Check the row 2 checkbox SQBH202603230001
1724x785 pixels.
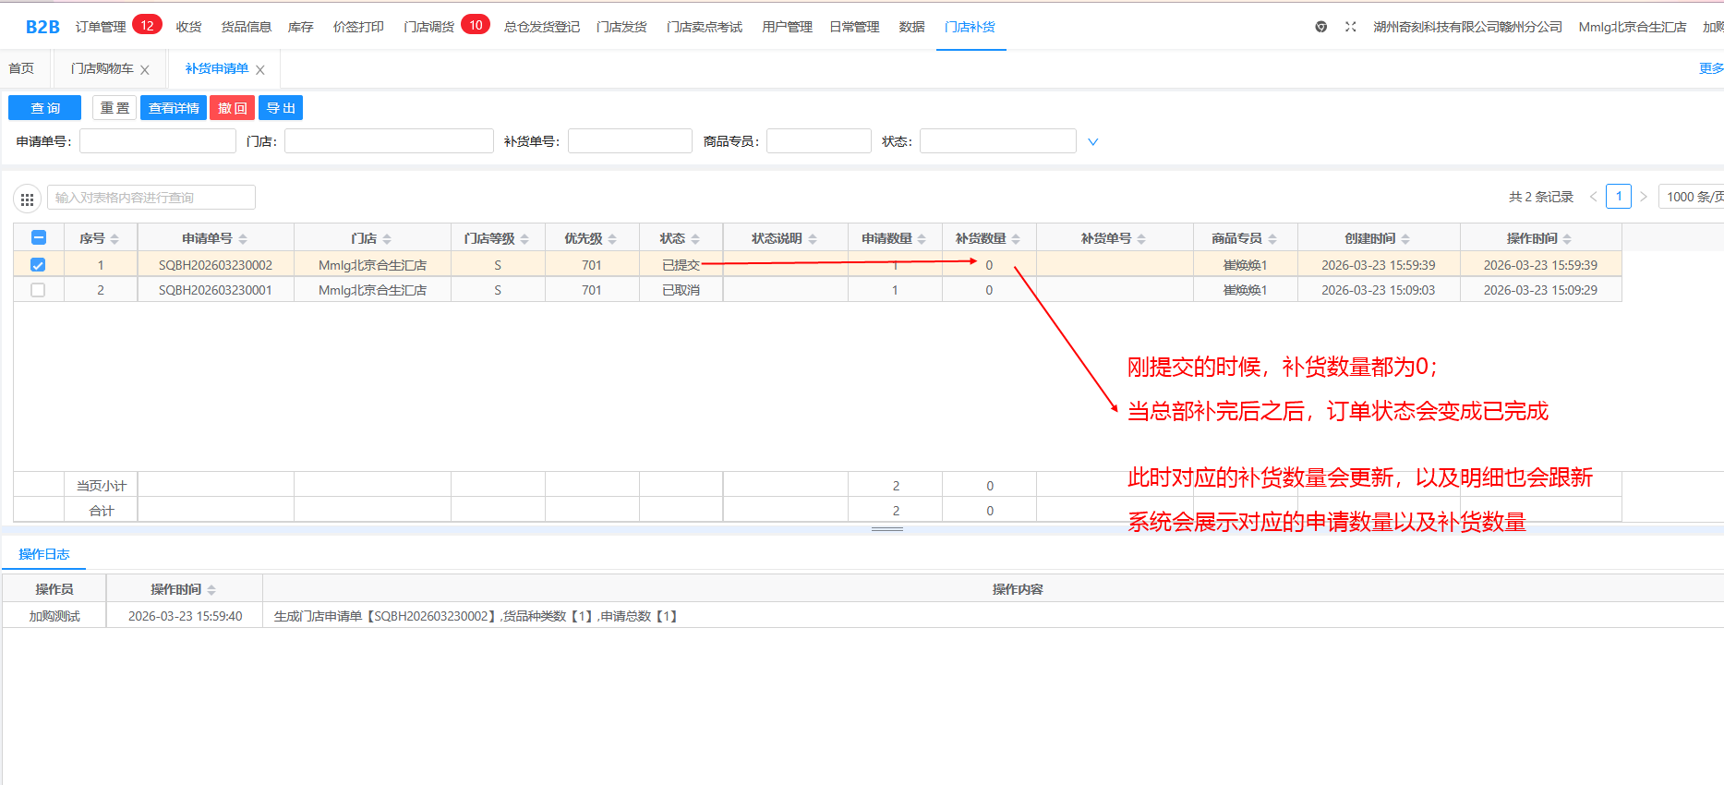coord(38,290)
